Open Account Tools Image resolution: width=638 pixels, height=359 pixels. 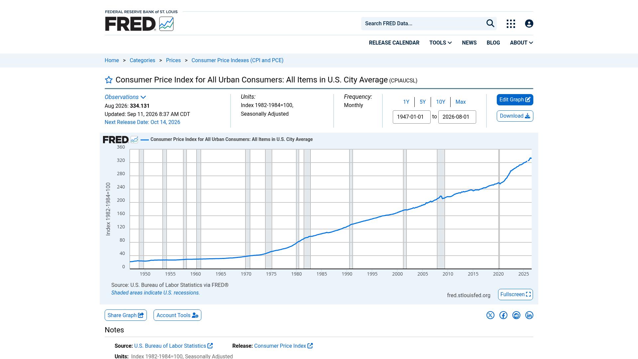177,315
